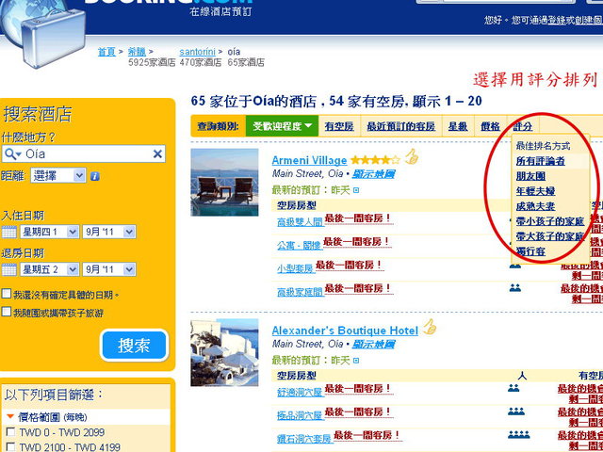Clear the Oía destination search field
603x452 pixels.
[157, 153]
